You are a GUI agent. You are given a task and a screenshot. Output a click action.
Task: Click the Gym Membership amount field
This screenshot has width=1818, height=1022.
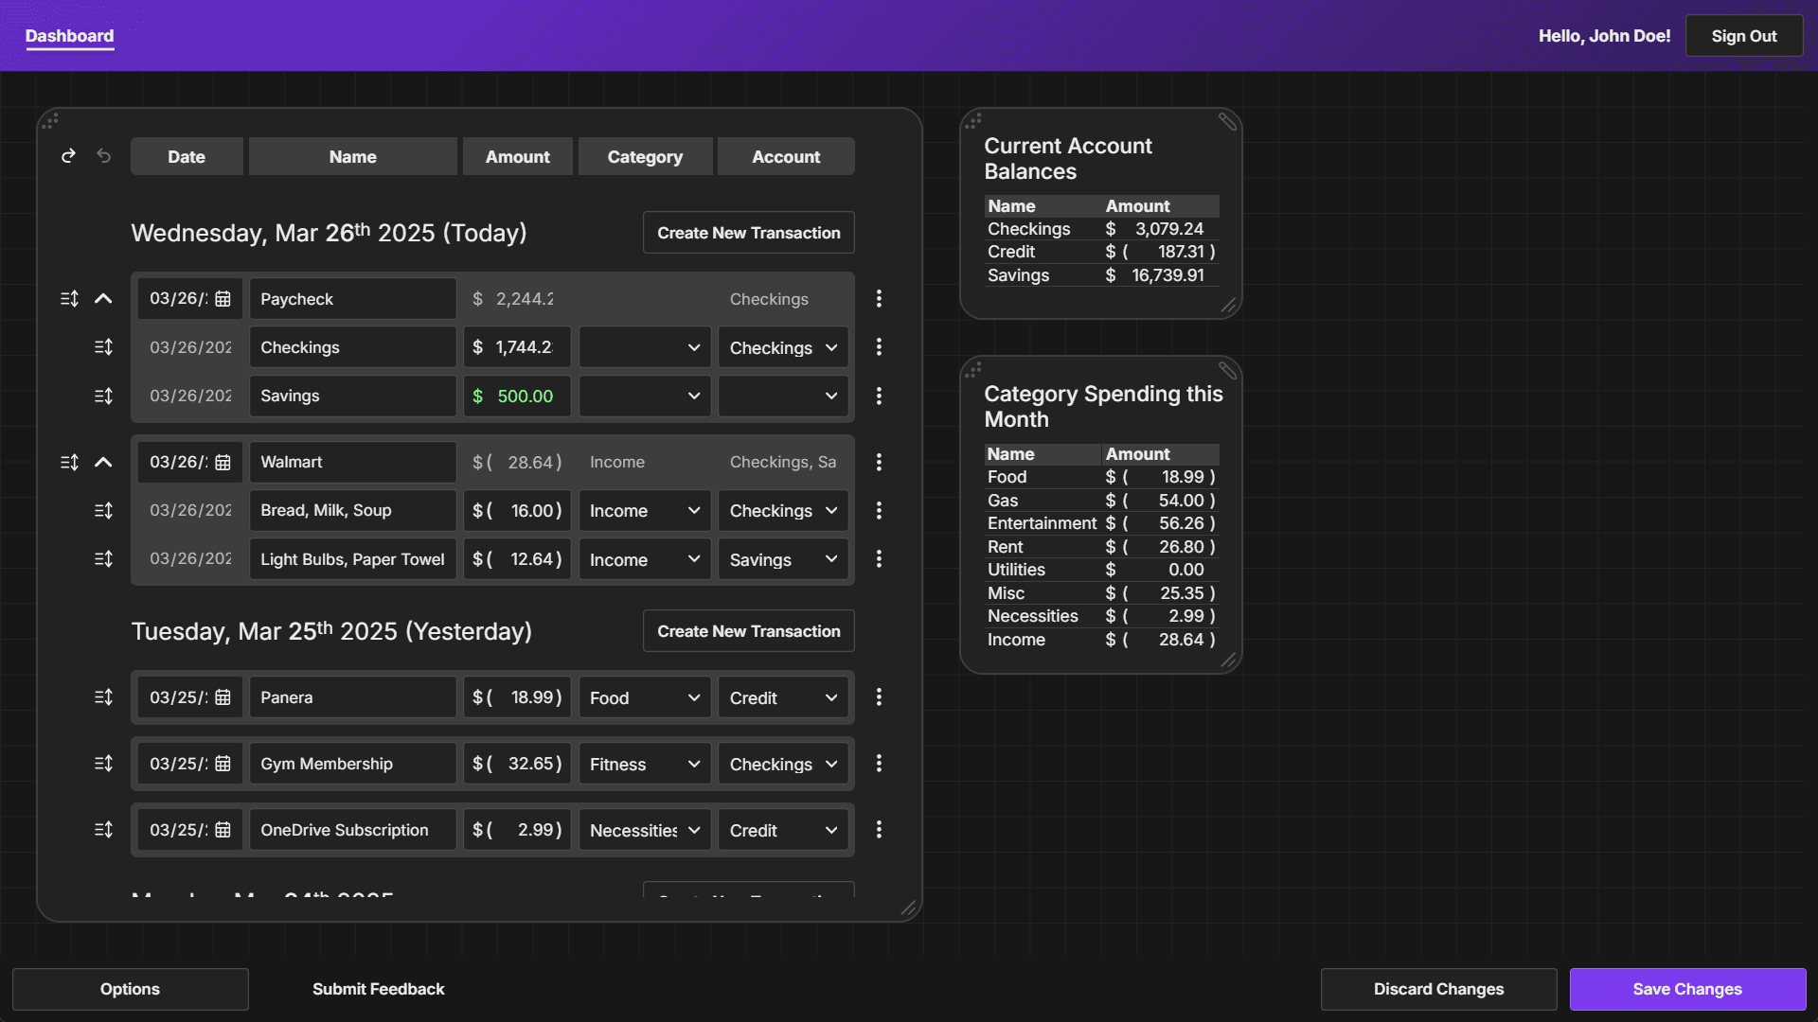coord(517,764)
